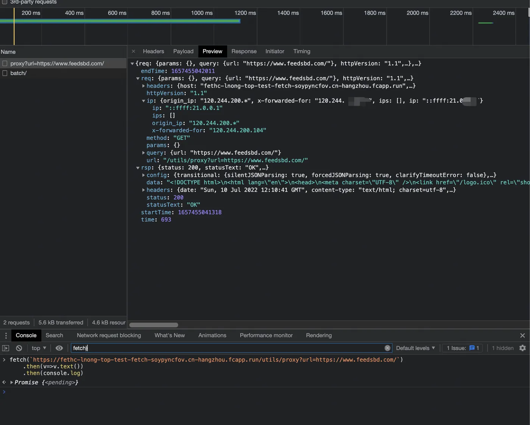Click the 1 Issue button
Screen dimensions: 530x425
point(463,348)
